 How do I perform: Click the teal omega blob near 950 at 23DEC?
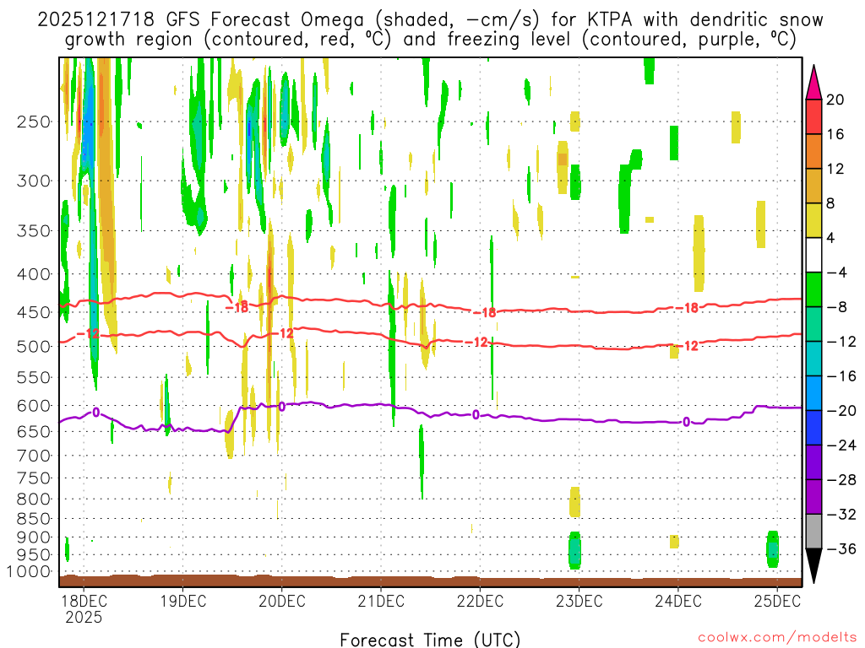[574, 550]
